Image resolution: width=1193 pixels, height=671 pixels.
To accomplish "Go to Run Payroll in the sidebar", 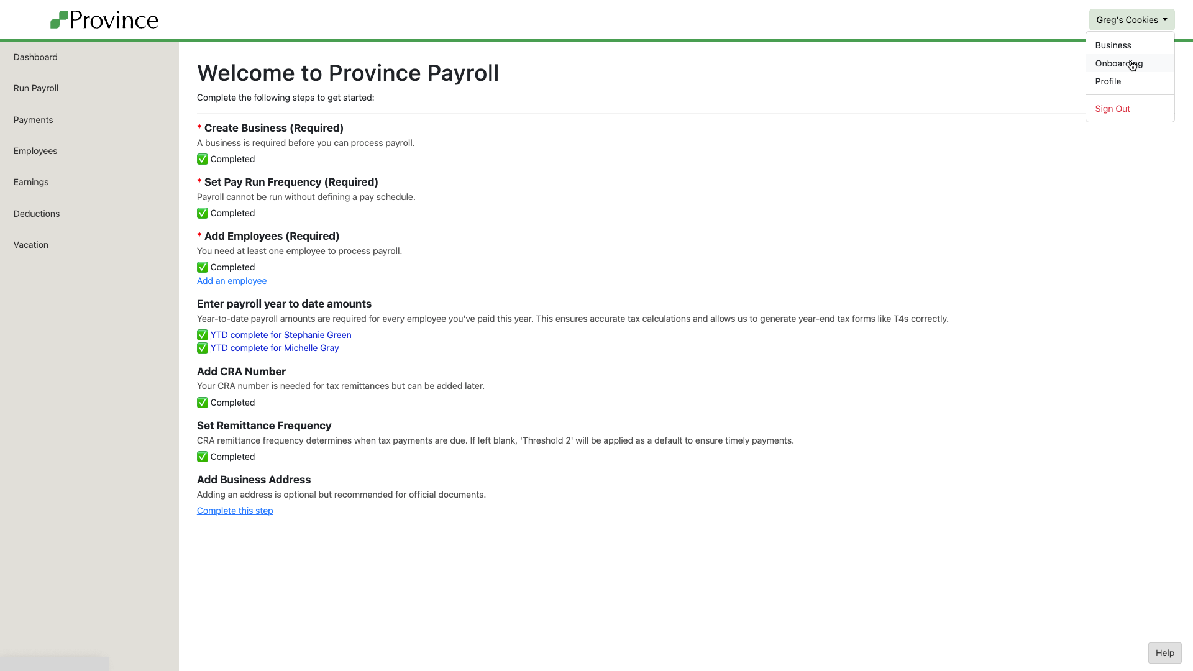I will point(36,88).
